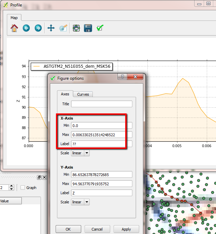Open Configure subplots tool
Screen dimensions: 216x234
pos(76,28)
